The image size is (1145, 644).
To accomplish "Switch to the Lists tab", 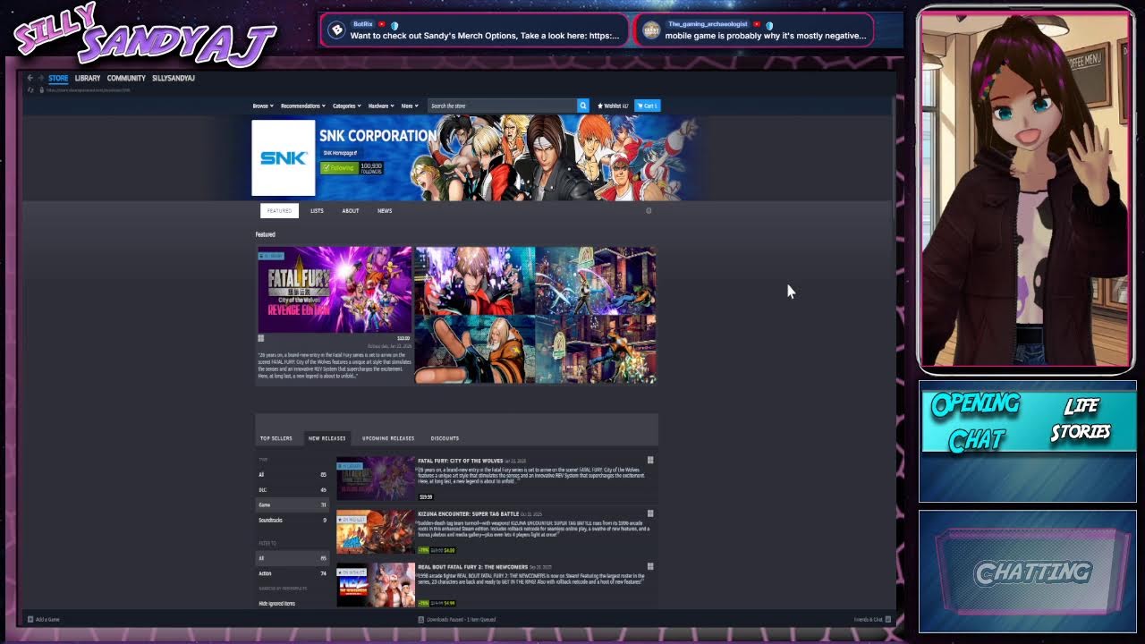I will click(x=317, y=211).
